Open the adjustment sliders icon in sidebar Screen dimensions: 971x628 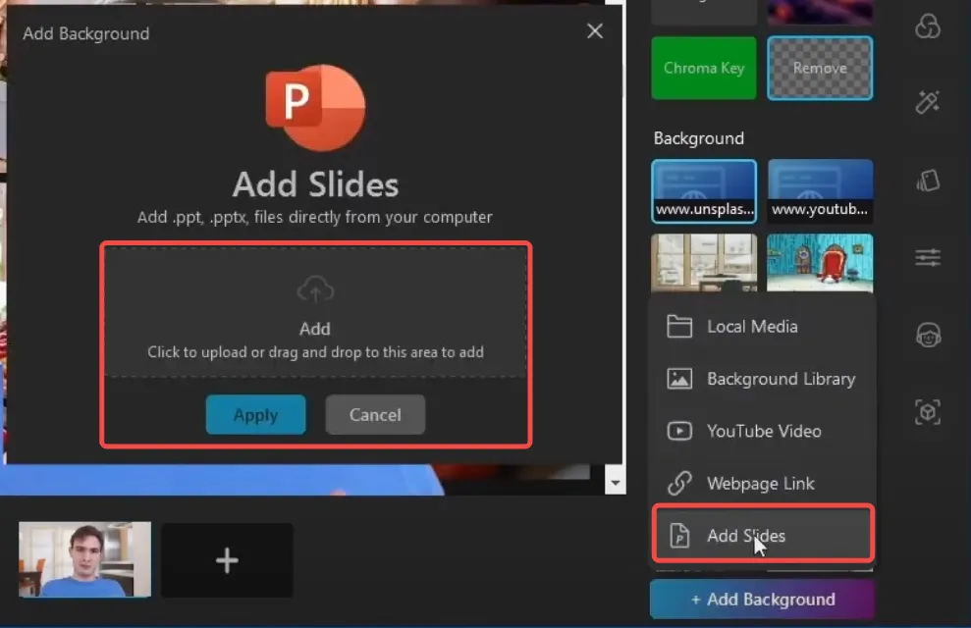928,257
